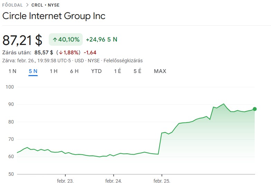This screenshot has height=191, width=271.
Task: Select the 5 N time range tab
Action: click(x=33, y=71)
